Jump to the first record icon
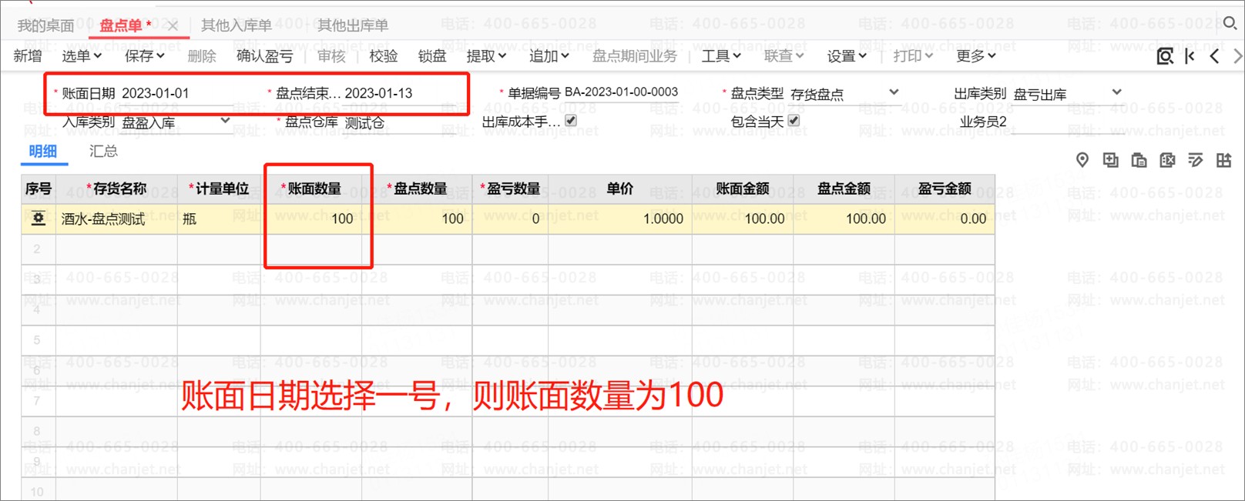This screenshot has width=1245, height=501. click(1190, 56)
